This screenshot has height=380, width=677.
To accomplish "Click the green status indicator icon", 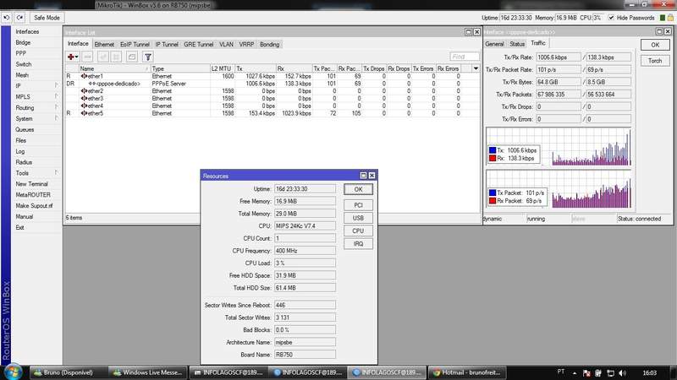I will coord(663,18).
